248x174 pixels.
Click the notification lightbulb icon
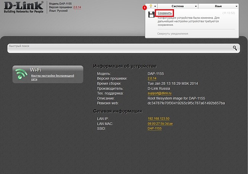click(151, 6)
